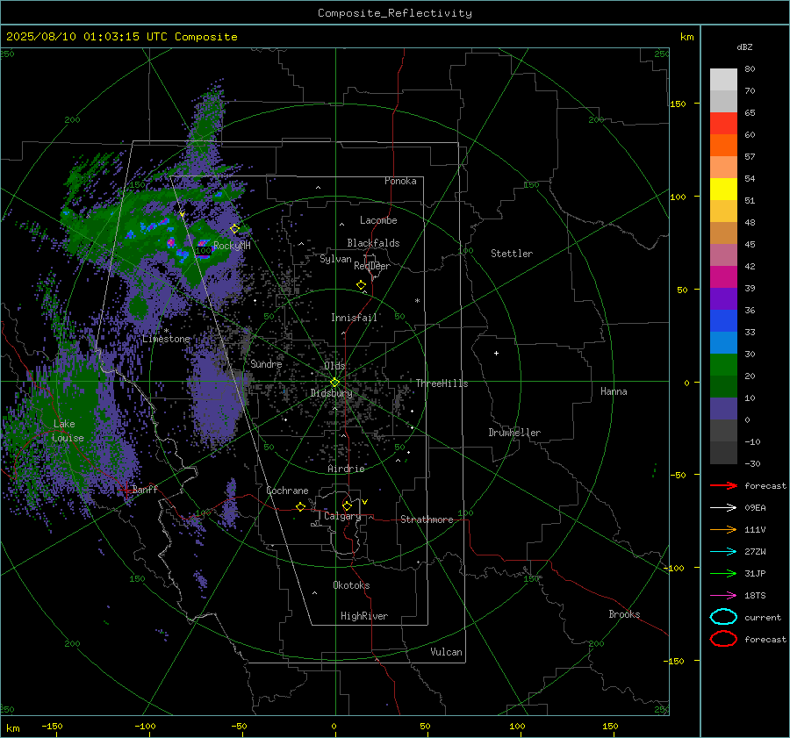Click the red forecast ellipse icon
The width and height of the screenshot is (790, 738).
coord(723,638)
